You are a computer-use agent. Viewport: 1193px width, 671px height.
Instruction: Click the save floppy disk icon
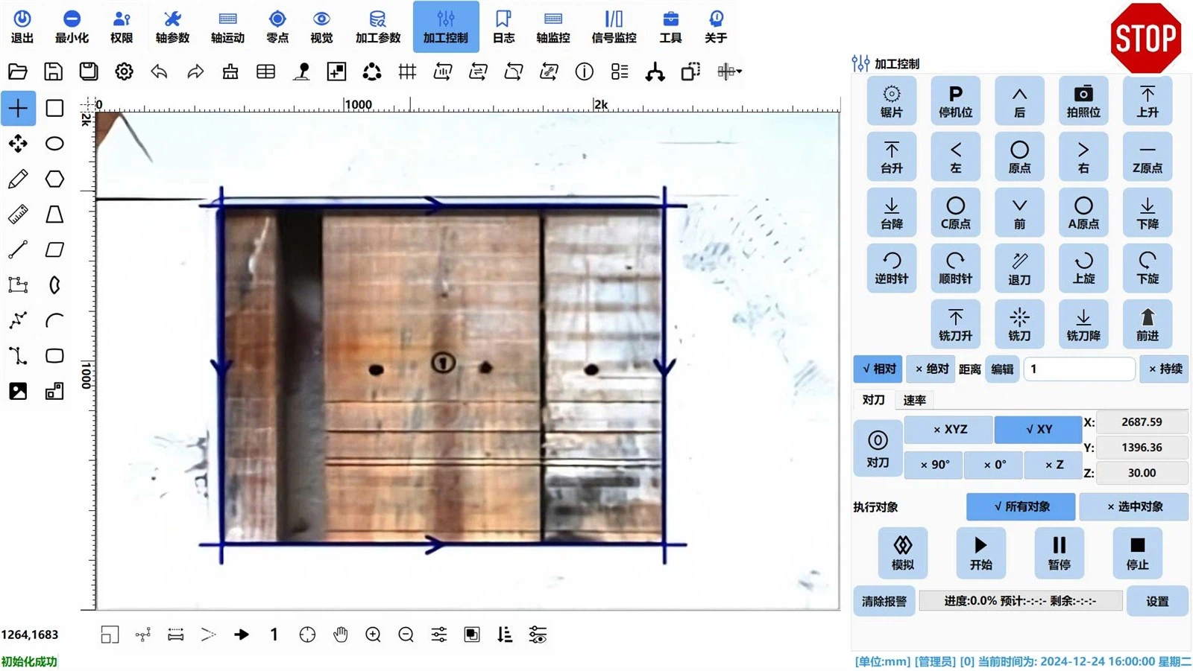point(53,71)
